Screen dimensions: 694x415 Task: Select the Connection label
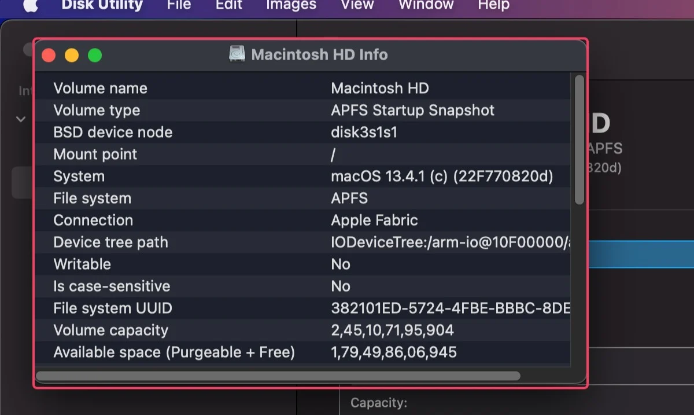[x=93, y=221]
